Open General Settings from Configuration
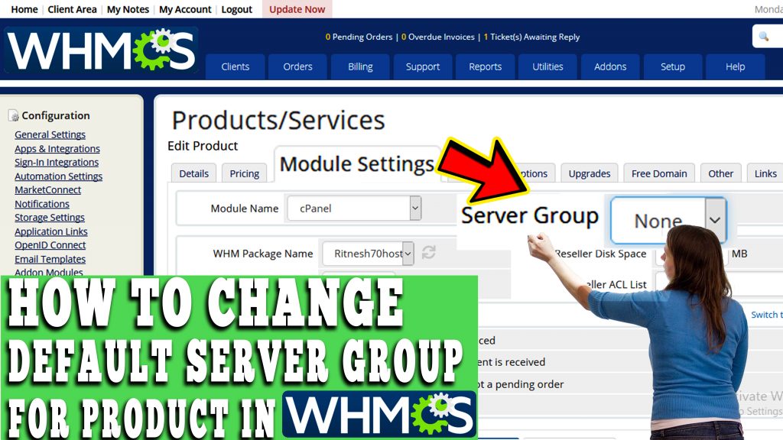 (49, 134)
